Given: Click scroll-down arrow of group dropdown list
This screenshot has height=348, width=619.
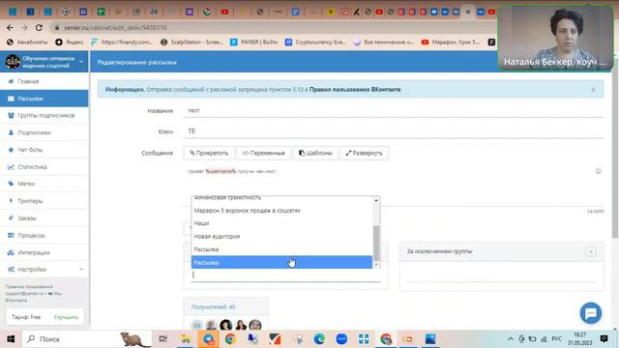Looking at the screenshot, I should click(x=376, y=264).
